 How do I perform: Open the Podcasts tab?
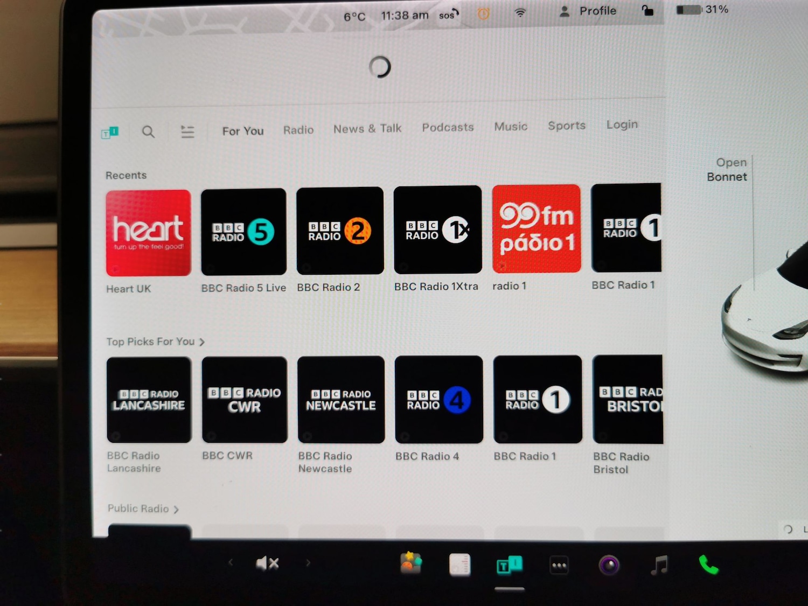(x=448, y=128)
